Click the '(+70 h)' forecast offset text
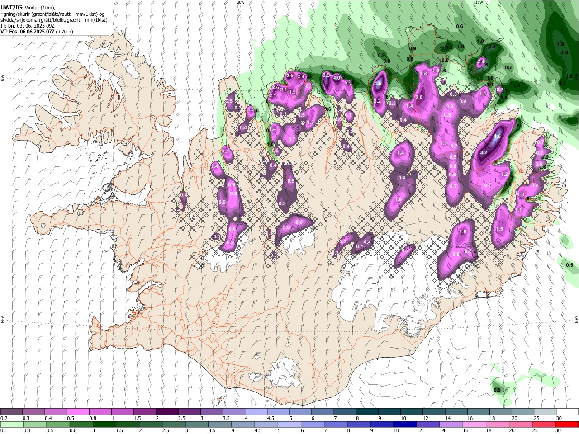 (65, 32)
